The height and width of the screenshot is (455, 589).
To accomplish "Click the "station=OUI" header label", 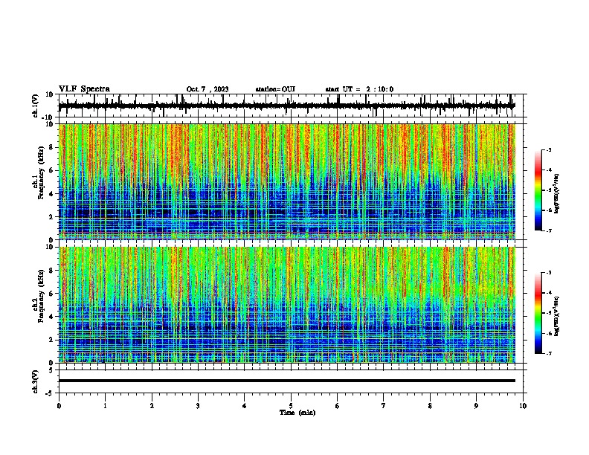I will point(275,89).
